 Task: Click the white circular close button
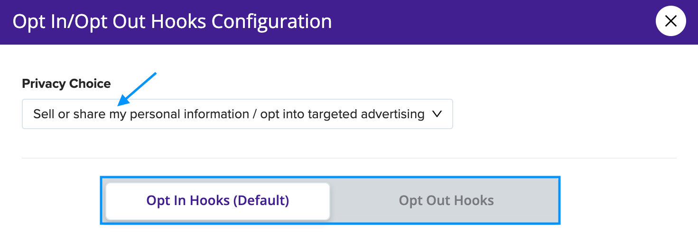[x=670, y=21]
